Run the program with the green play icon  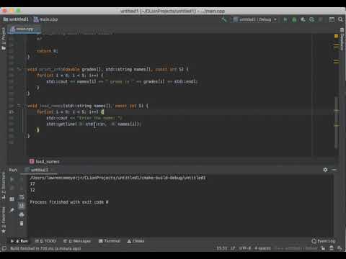click(285, 19)
